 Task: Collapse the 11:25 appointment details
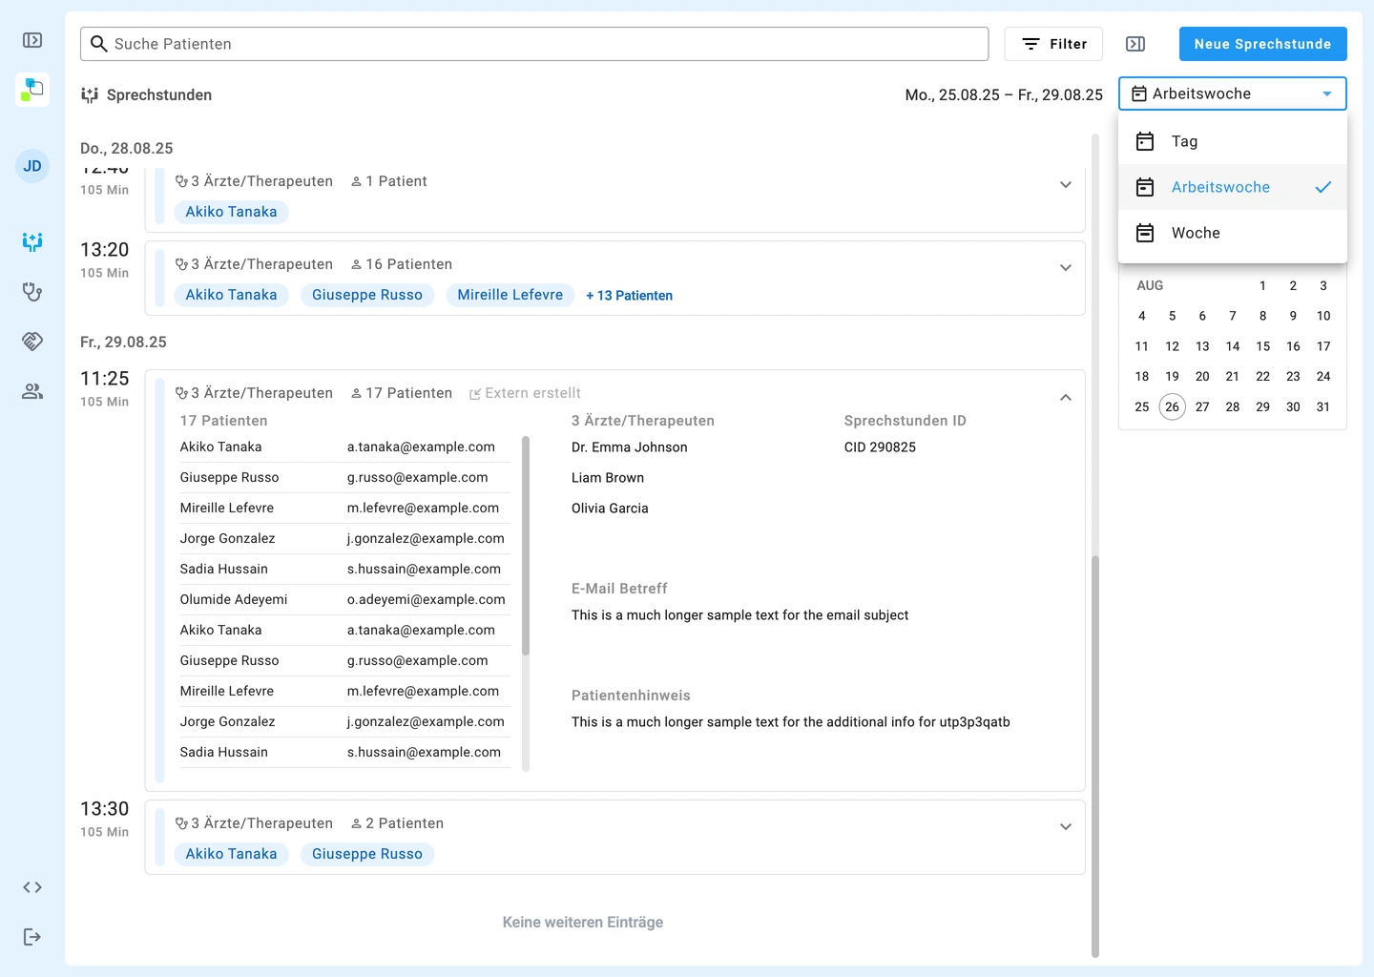1066,397
